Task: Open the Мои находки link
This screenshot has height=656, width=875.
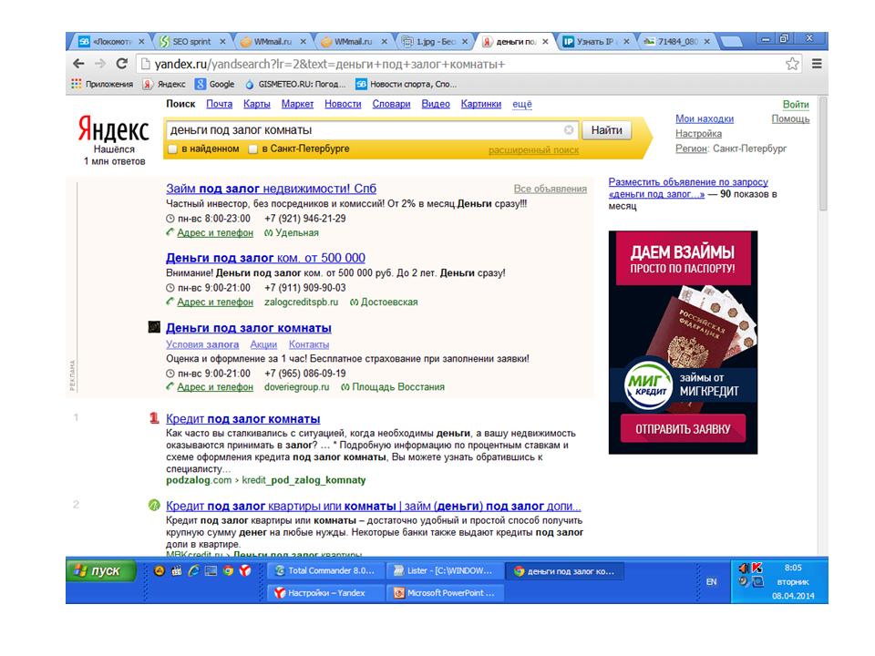Action: pyautogui.click(x=705, y=118)
